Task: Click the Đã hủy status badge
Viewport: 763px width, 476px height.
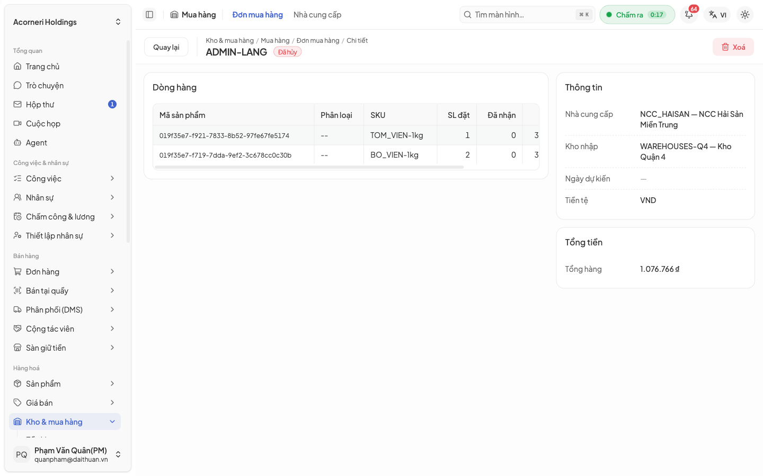Action: coord(287,52)
